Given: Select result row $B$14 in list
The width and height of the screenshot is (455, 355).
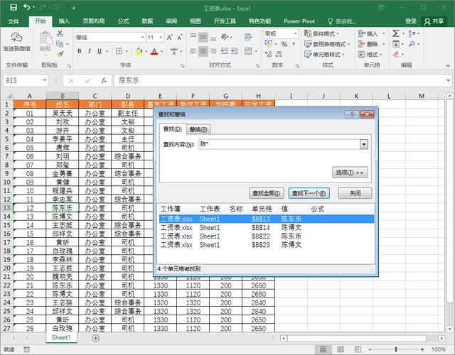Looking at the screenshot, I should click(x=266, y=228).
